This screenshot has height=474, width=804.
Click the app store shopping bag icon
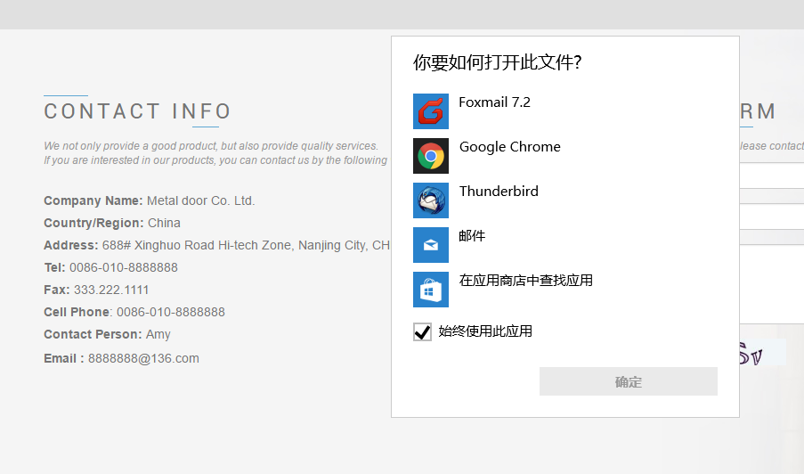point(431,290)
